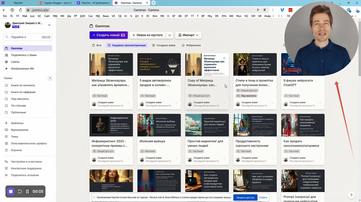The width and height of the screenshot is (361, 202).
Task: Expand the arrow beside Новое из пустого
Action: pyautogui.click(x=169, y=35)
